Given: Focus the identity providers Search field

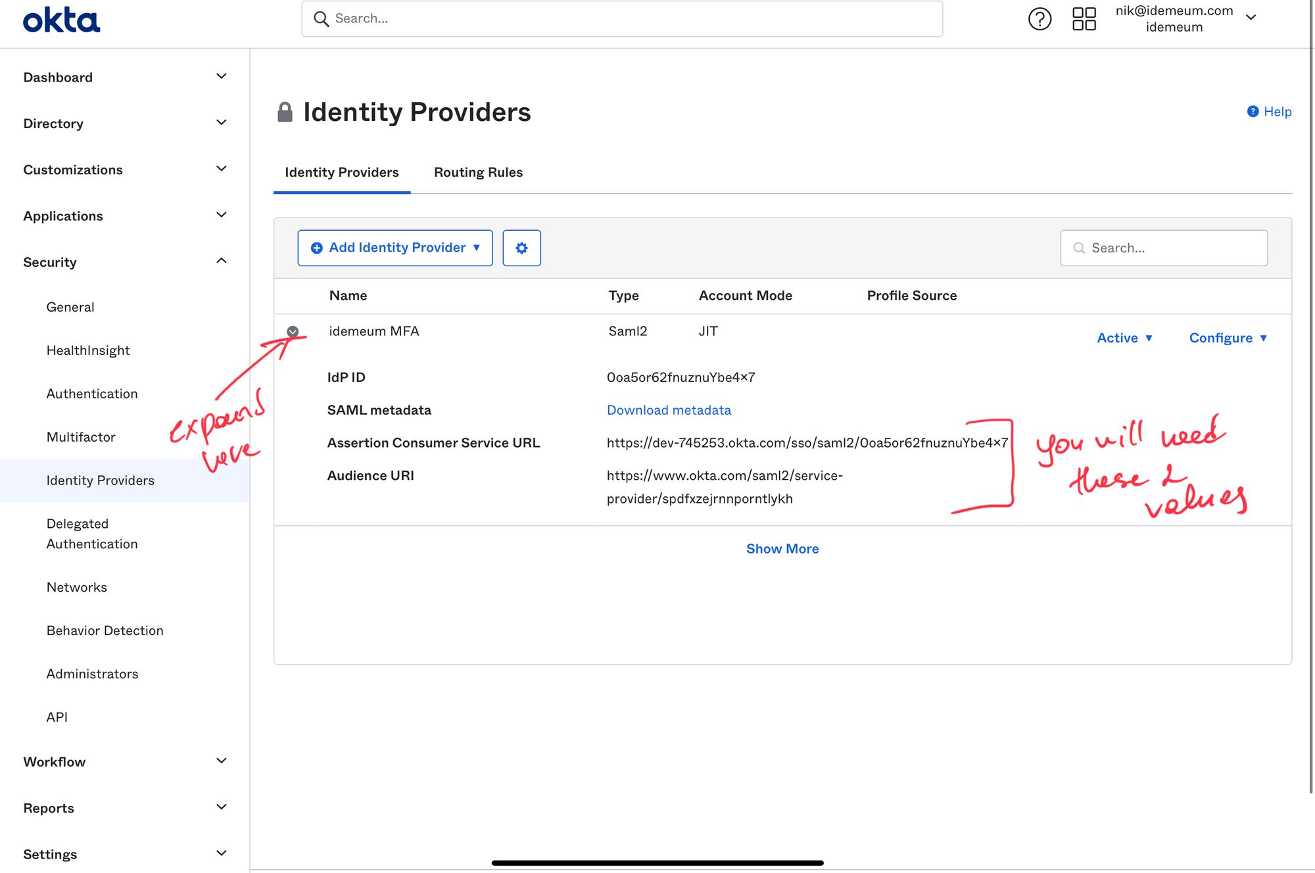Looking at the screenshot, I should click(1164, 248).
